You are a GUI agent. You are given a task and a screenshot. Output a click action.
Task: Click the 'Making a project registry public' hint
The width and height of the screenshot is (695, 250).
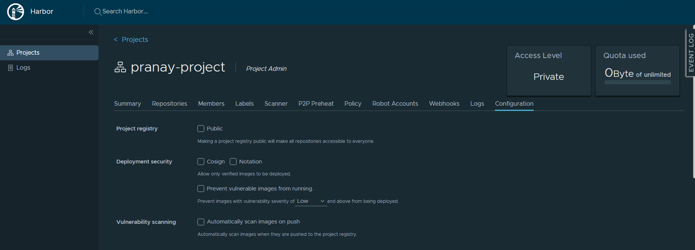click(286, 141)
